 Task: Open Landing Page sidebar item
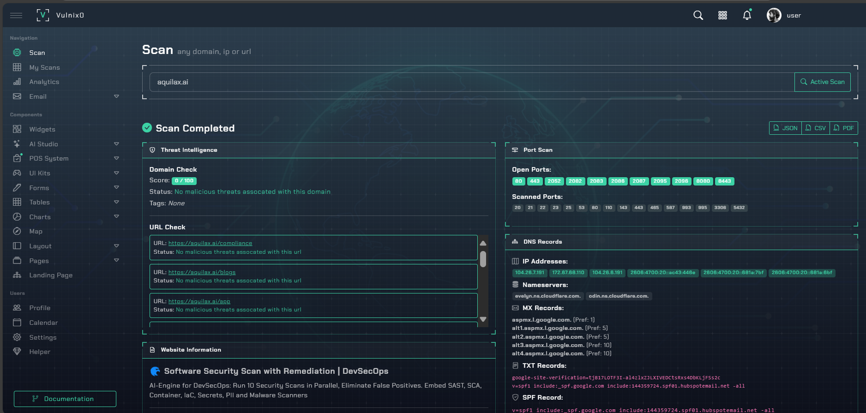pyautogui.click(x=51, y=275)
